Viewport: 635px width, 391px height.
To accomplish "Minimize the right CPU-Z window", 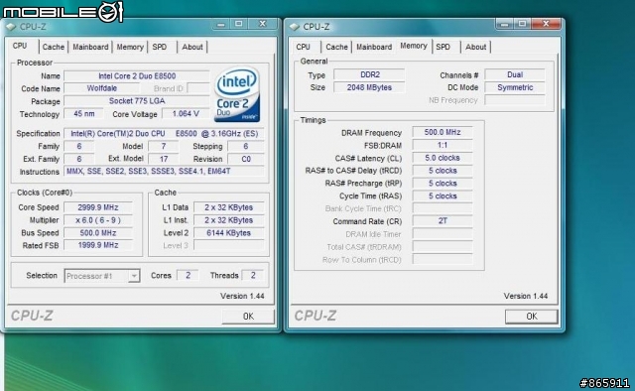I will (504, 24).
